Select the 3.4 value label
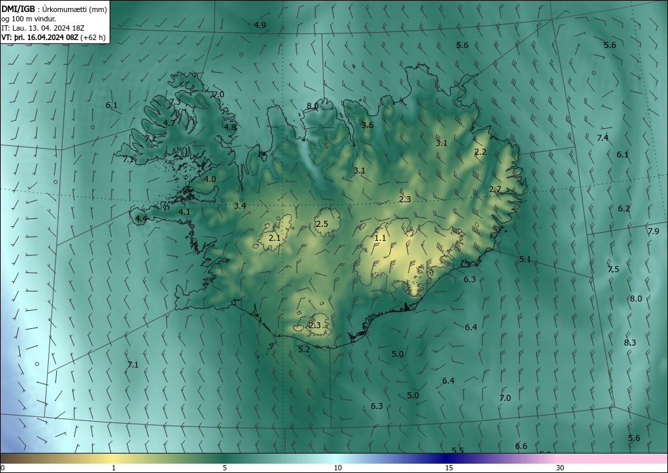Screen dimensions: 668x473 240,206
